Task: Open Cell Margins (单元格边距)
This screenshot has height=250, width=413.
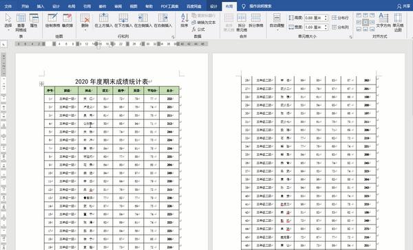Action: (x=398, y=23)
